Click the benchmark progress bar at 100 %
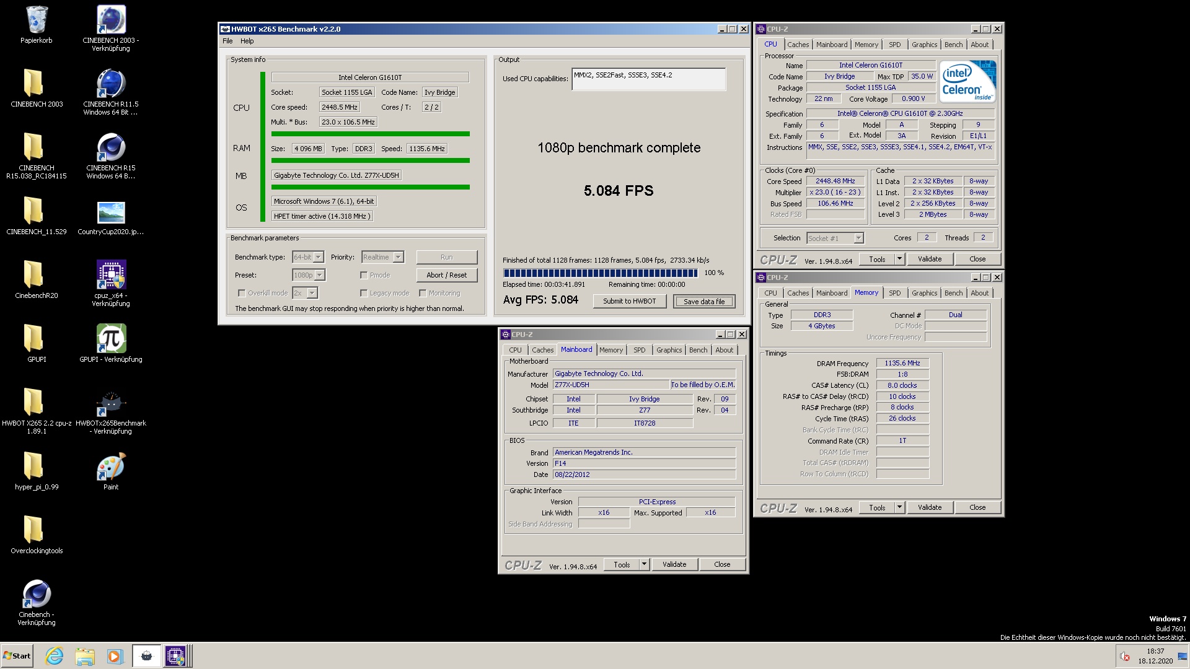This screenshot has width=1190, height=669. coord(601,273)
